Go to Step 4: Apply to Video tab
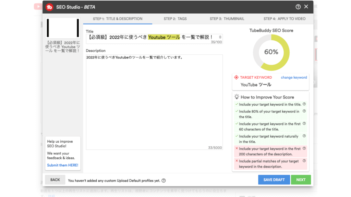Screen dimensions: 351x197 284,19
